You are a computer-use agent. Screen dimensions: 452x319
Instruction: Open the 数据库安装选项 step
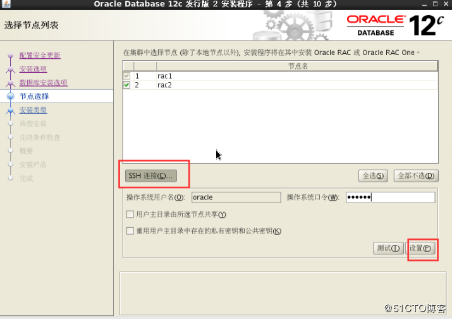(x=43, y=82)
